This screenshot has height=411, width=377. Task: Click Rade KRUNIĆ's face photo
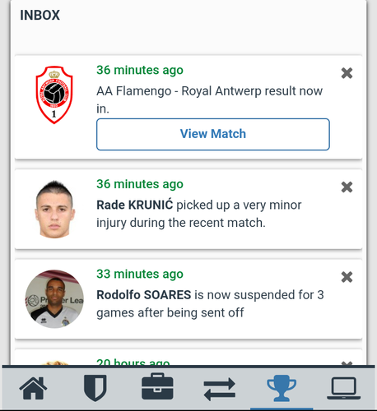click(54, 209)
